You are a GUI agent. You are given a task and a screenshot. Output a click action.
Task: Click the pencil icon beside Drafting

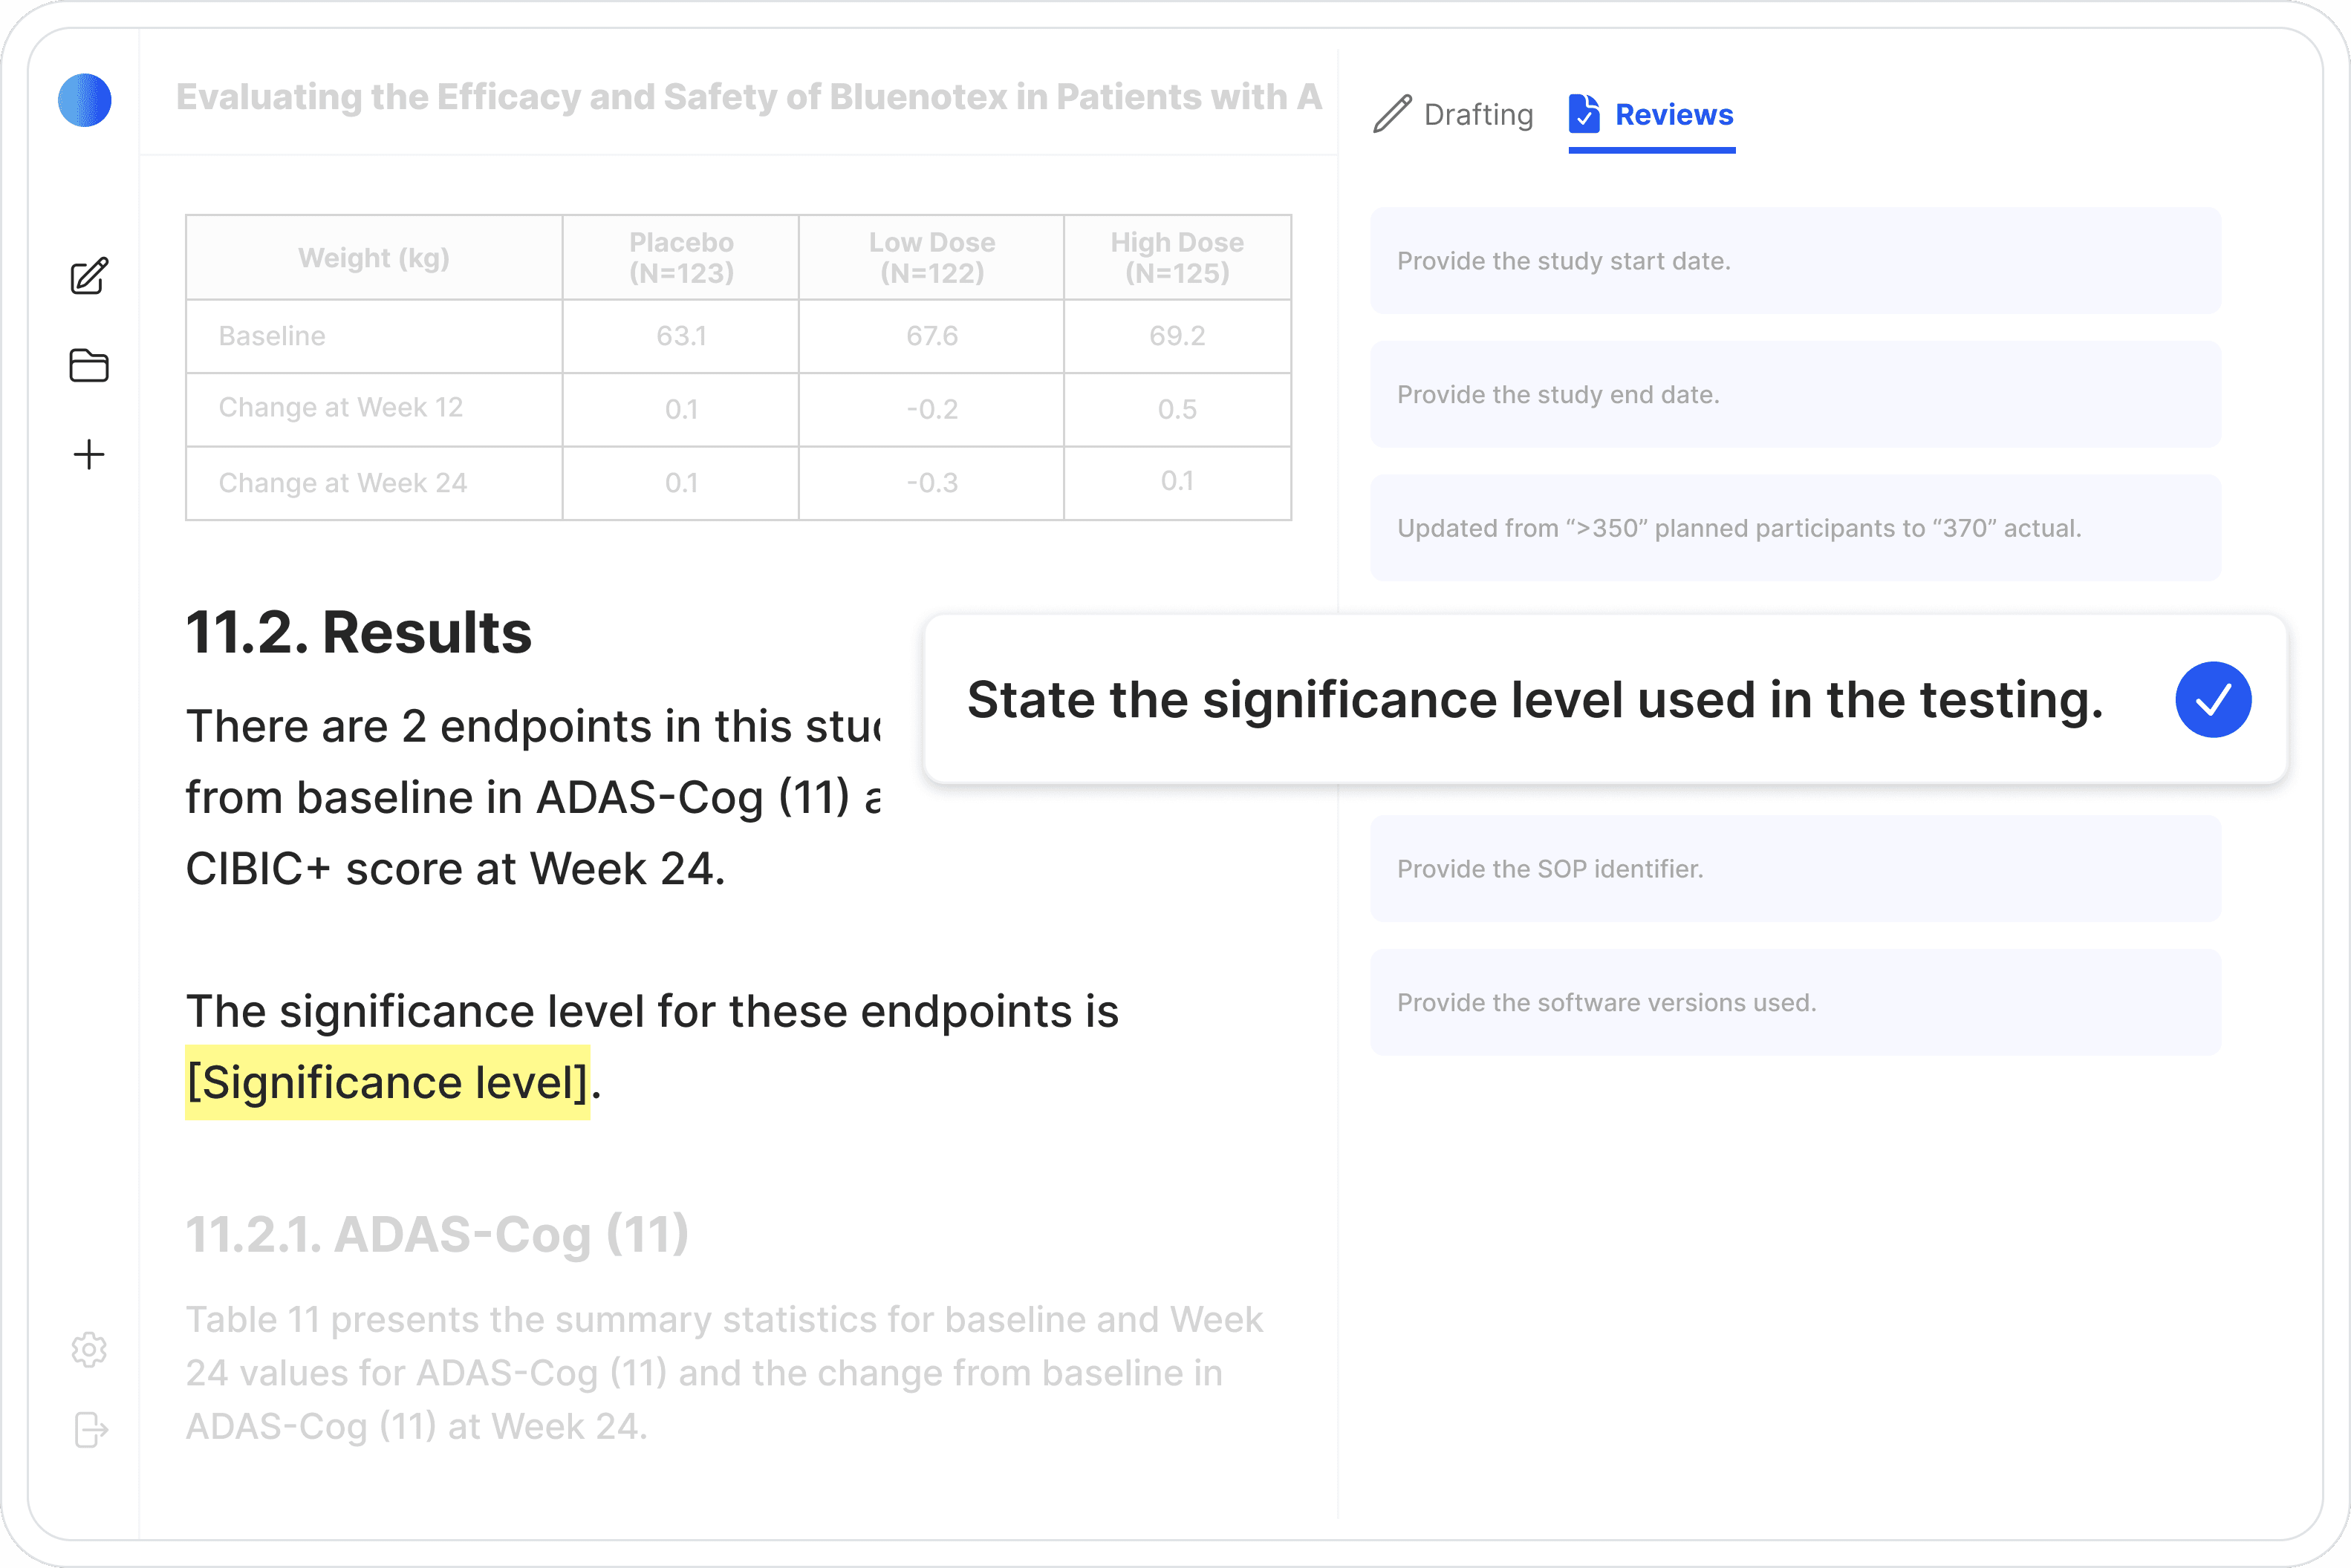[1391, 114]
